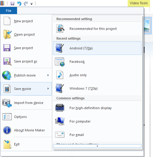Viewport: 153px width, 157px height.
Task: Choose Recommended for this project
Action: (x=97, y=29)
